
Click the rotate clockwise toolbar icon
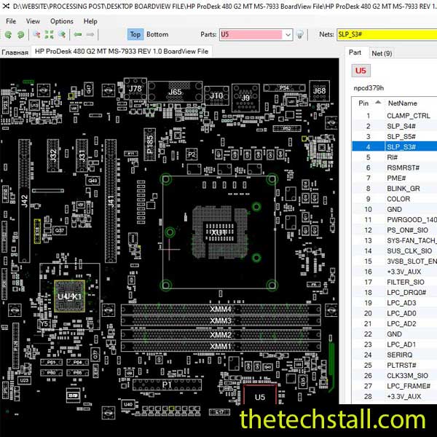point(20,34)
